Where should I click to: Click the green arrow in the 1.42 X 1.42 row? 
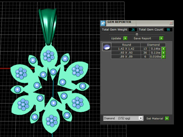click(164, 49)
